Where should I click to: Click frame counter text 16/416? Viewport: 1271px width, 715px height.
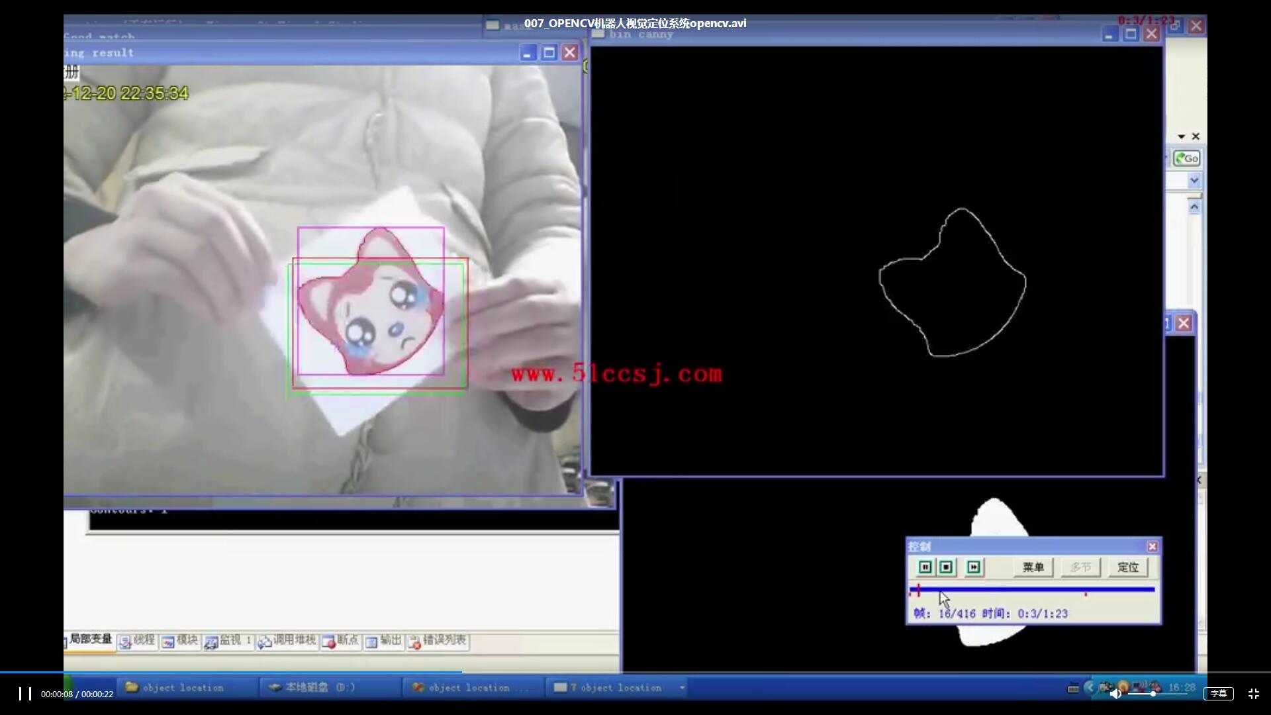[x=957, y=614]
